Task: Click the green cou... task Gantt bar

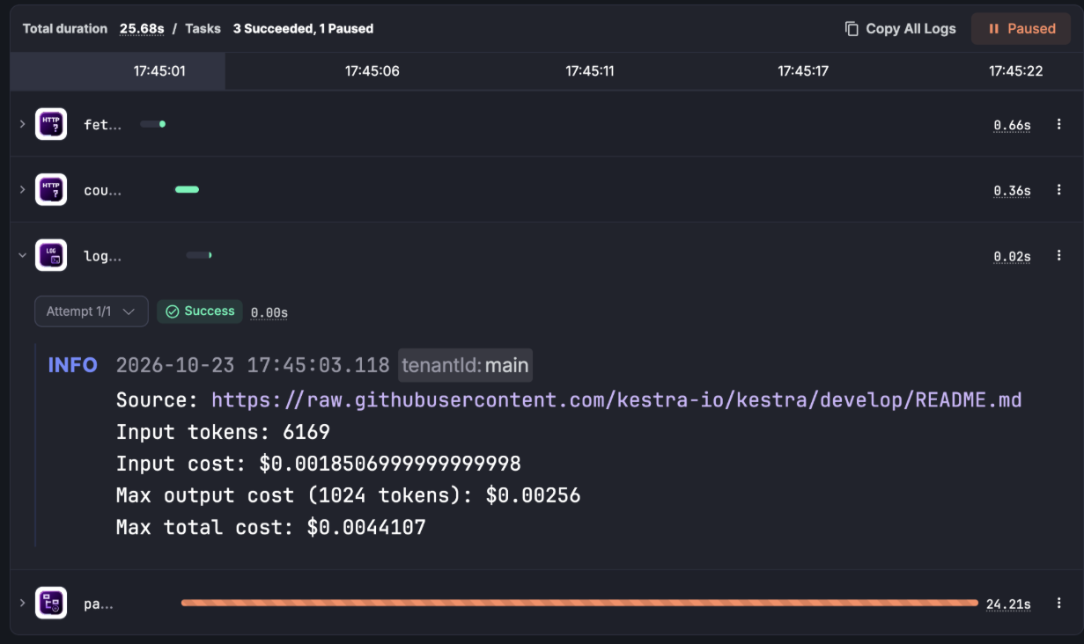Action: tap(187, 189)
